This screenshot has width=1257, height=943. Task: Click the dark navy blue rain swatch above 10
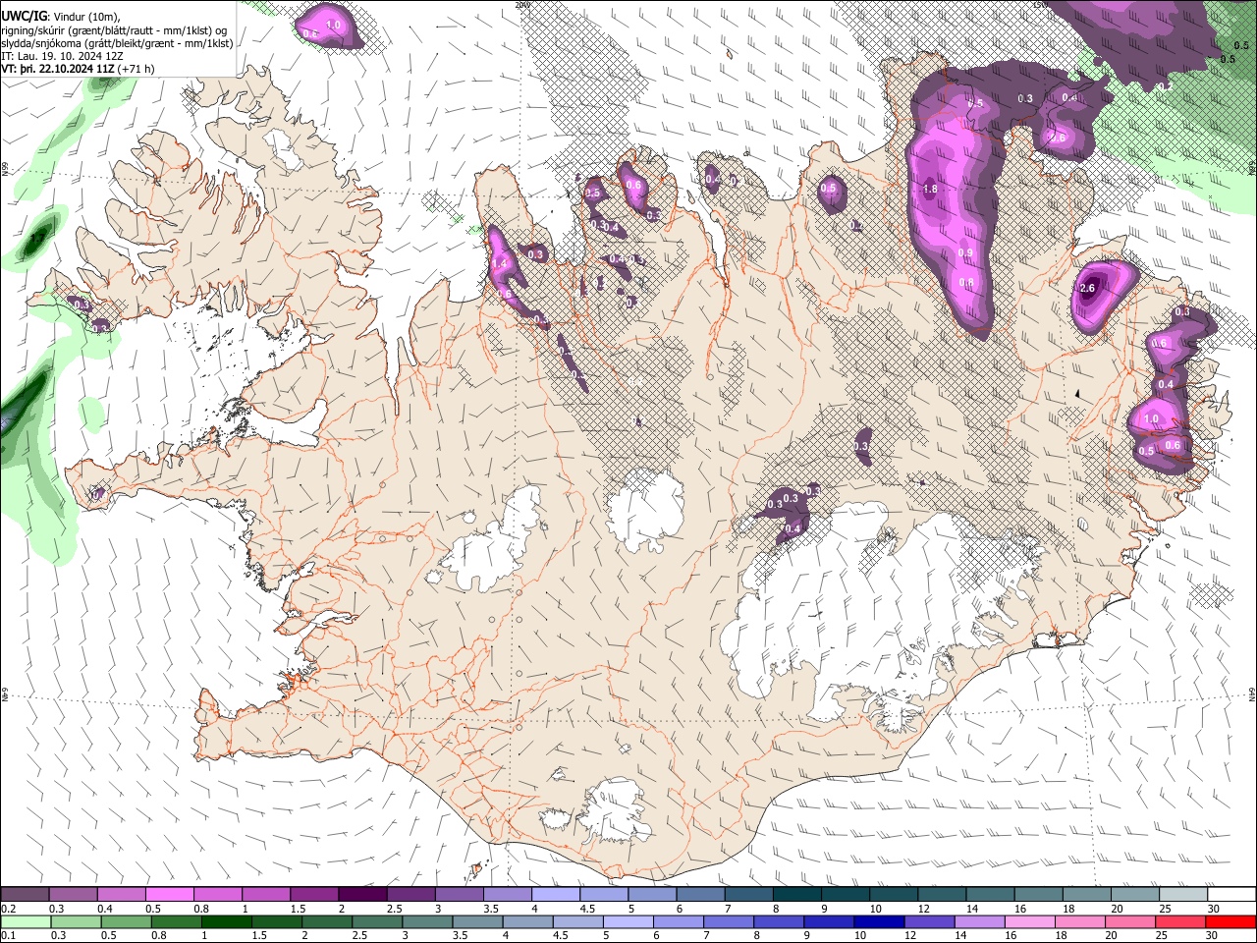[x=880, y=922]
